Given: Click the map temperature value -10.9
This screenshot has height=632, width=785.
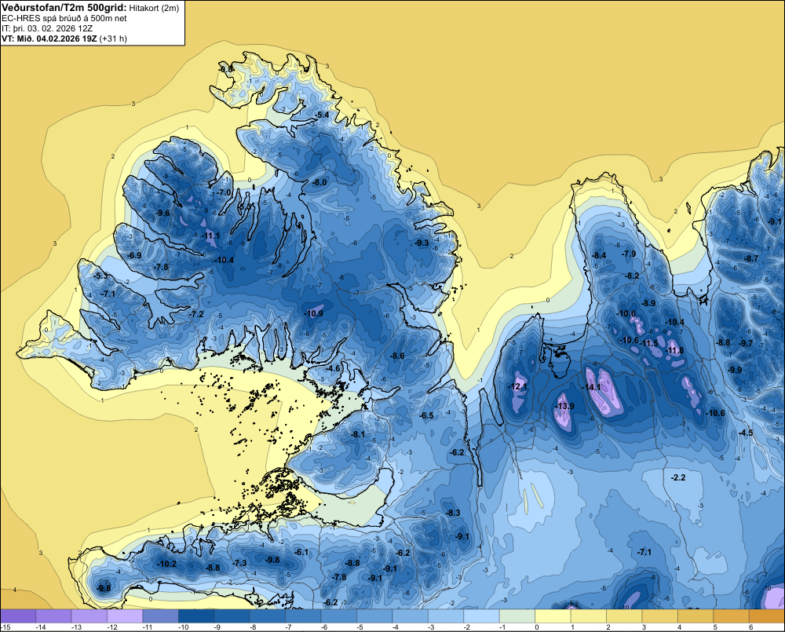Looking at the screenshot, I should (x=313, y=313).
